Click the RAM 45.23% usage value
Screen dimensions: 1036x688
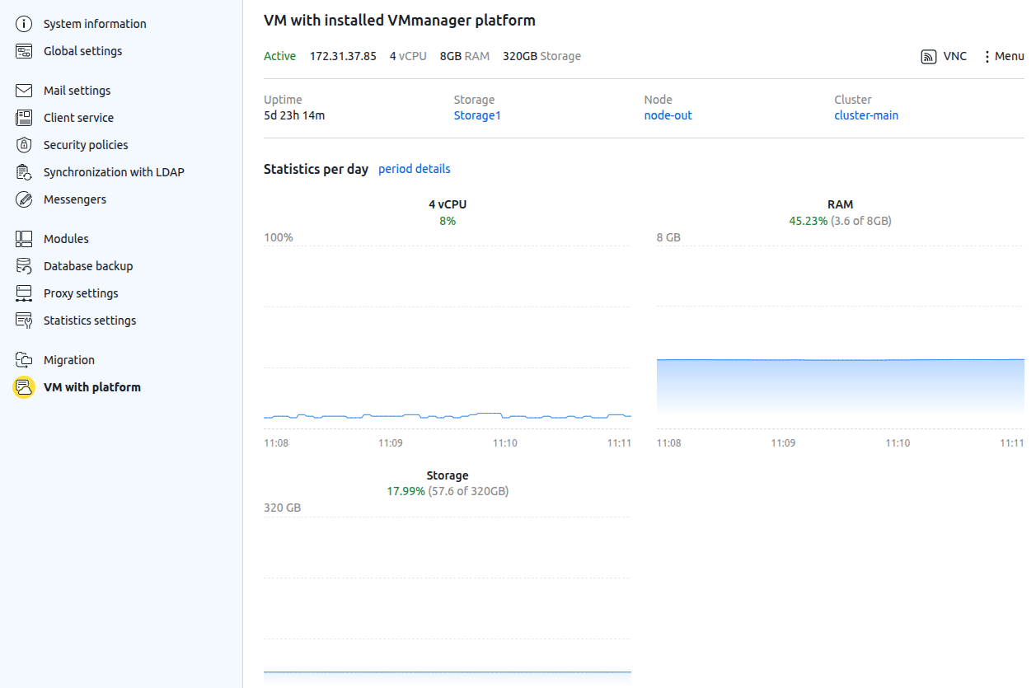808,221
